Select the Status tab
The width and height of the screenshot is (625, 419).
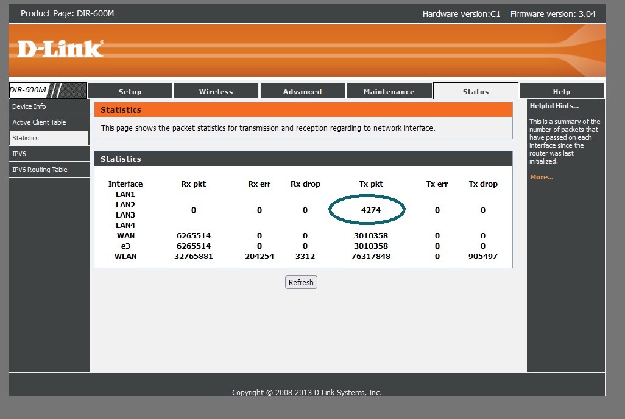[x=475, y=91]
